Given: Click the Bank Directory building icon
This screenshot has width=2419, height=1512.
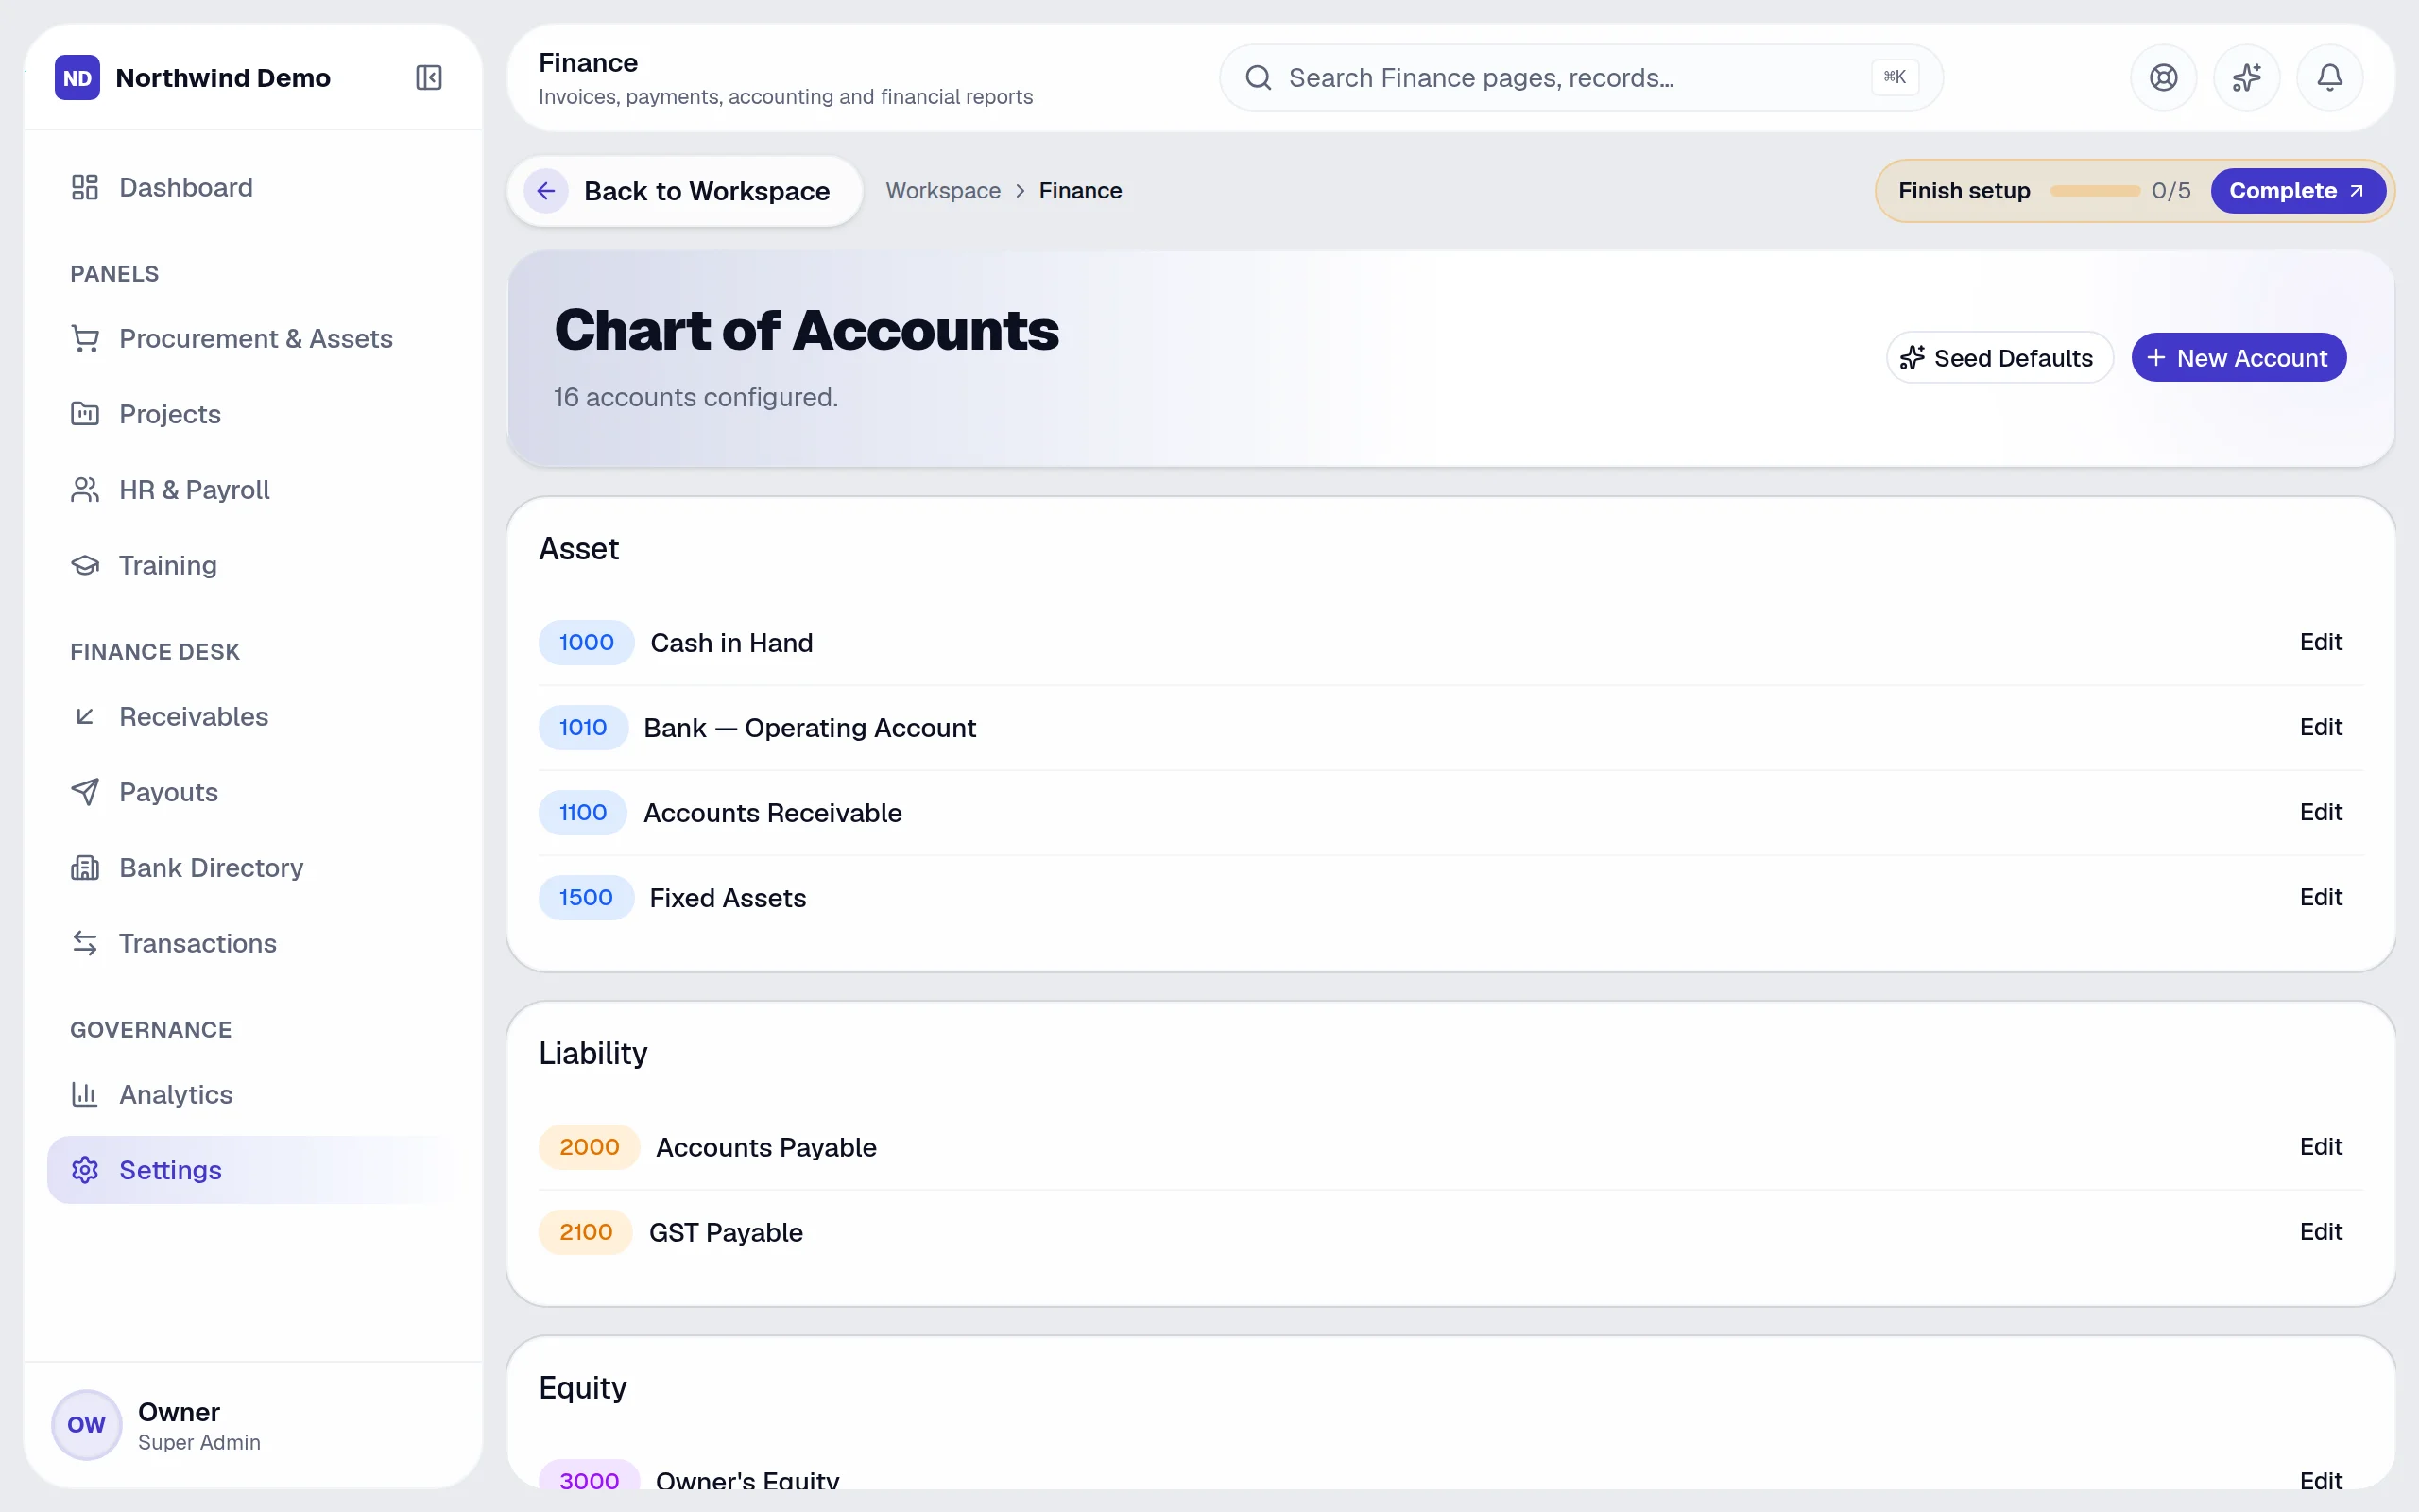Looking at the screenshot, I should pos(85,868).
